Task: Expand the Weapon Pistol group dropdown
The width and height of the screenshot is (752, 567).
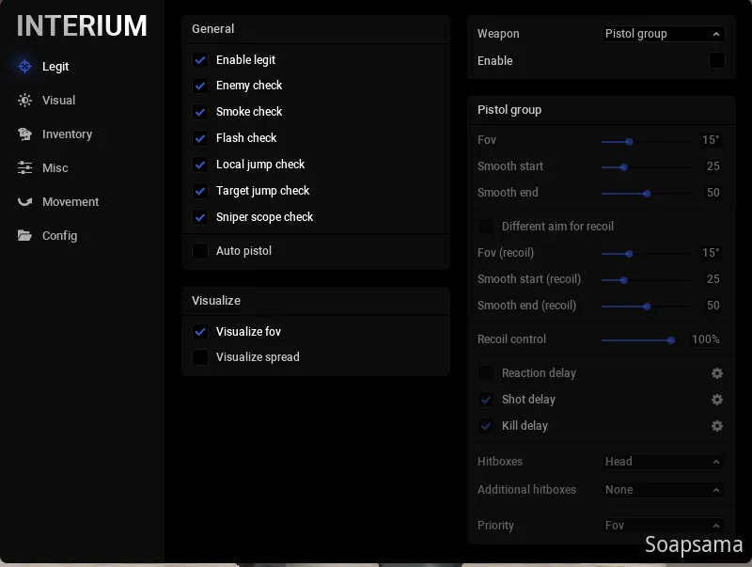Action: pyautogui.click(x=663, y=34)
